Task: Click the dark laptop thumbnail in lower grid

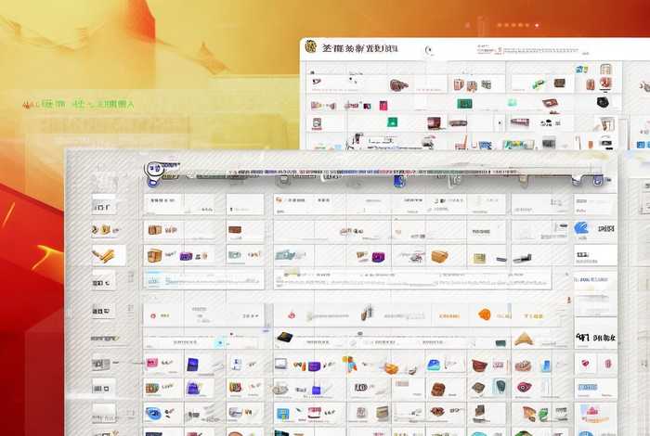Action: pos(286,338)
